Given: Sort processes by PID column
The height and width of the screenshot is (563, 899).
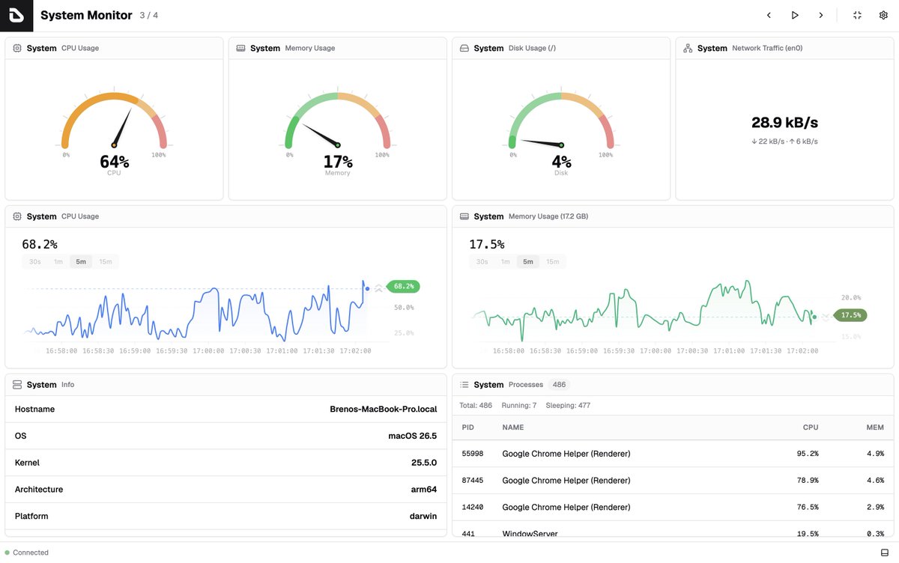Looking at the screenshot, I should (468, 427).
